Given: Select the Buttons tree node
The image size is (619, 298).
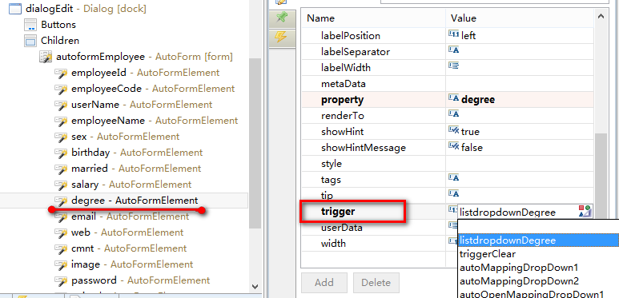Looking at the screenshot, I should [58, 25].
